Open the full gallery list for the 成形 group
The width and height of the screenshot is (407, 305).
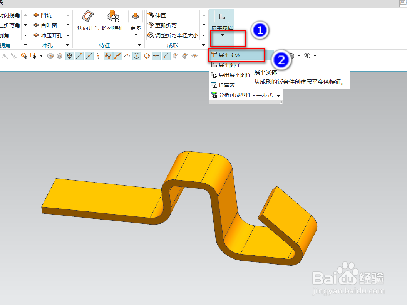pyautogui.click(x=204, y=35)
